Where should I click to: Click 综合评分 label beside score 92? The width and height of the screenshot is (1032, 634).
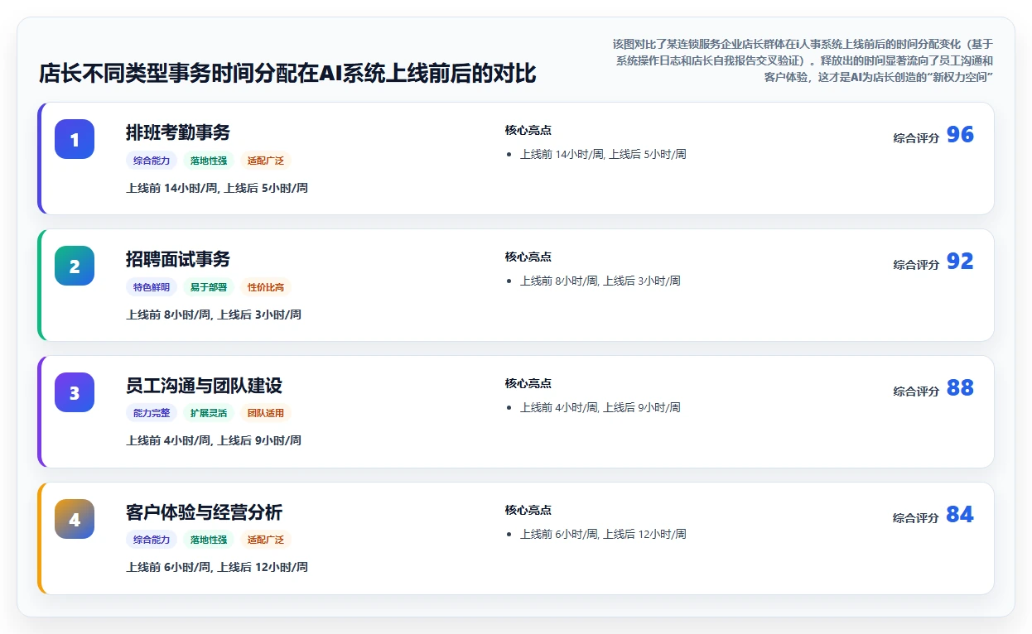click(x=916, y=265)
